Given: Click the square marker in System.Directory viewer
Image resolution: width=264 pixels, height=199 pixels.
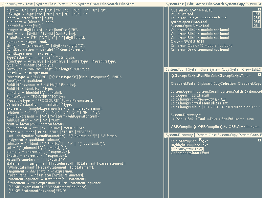Looking at the screenshot, I should click(x=259, y=140).
